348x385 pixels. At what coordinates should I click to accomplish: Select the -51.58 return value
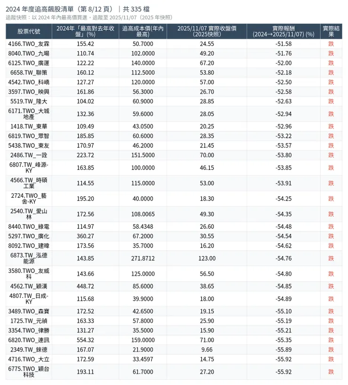(283, 44)
